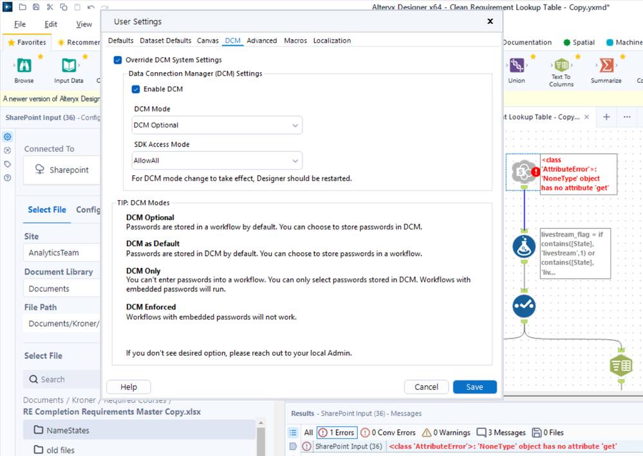
Task: Open the help question icon in sidebar
Action: point(7,178)
